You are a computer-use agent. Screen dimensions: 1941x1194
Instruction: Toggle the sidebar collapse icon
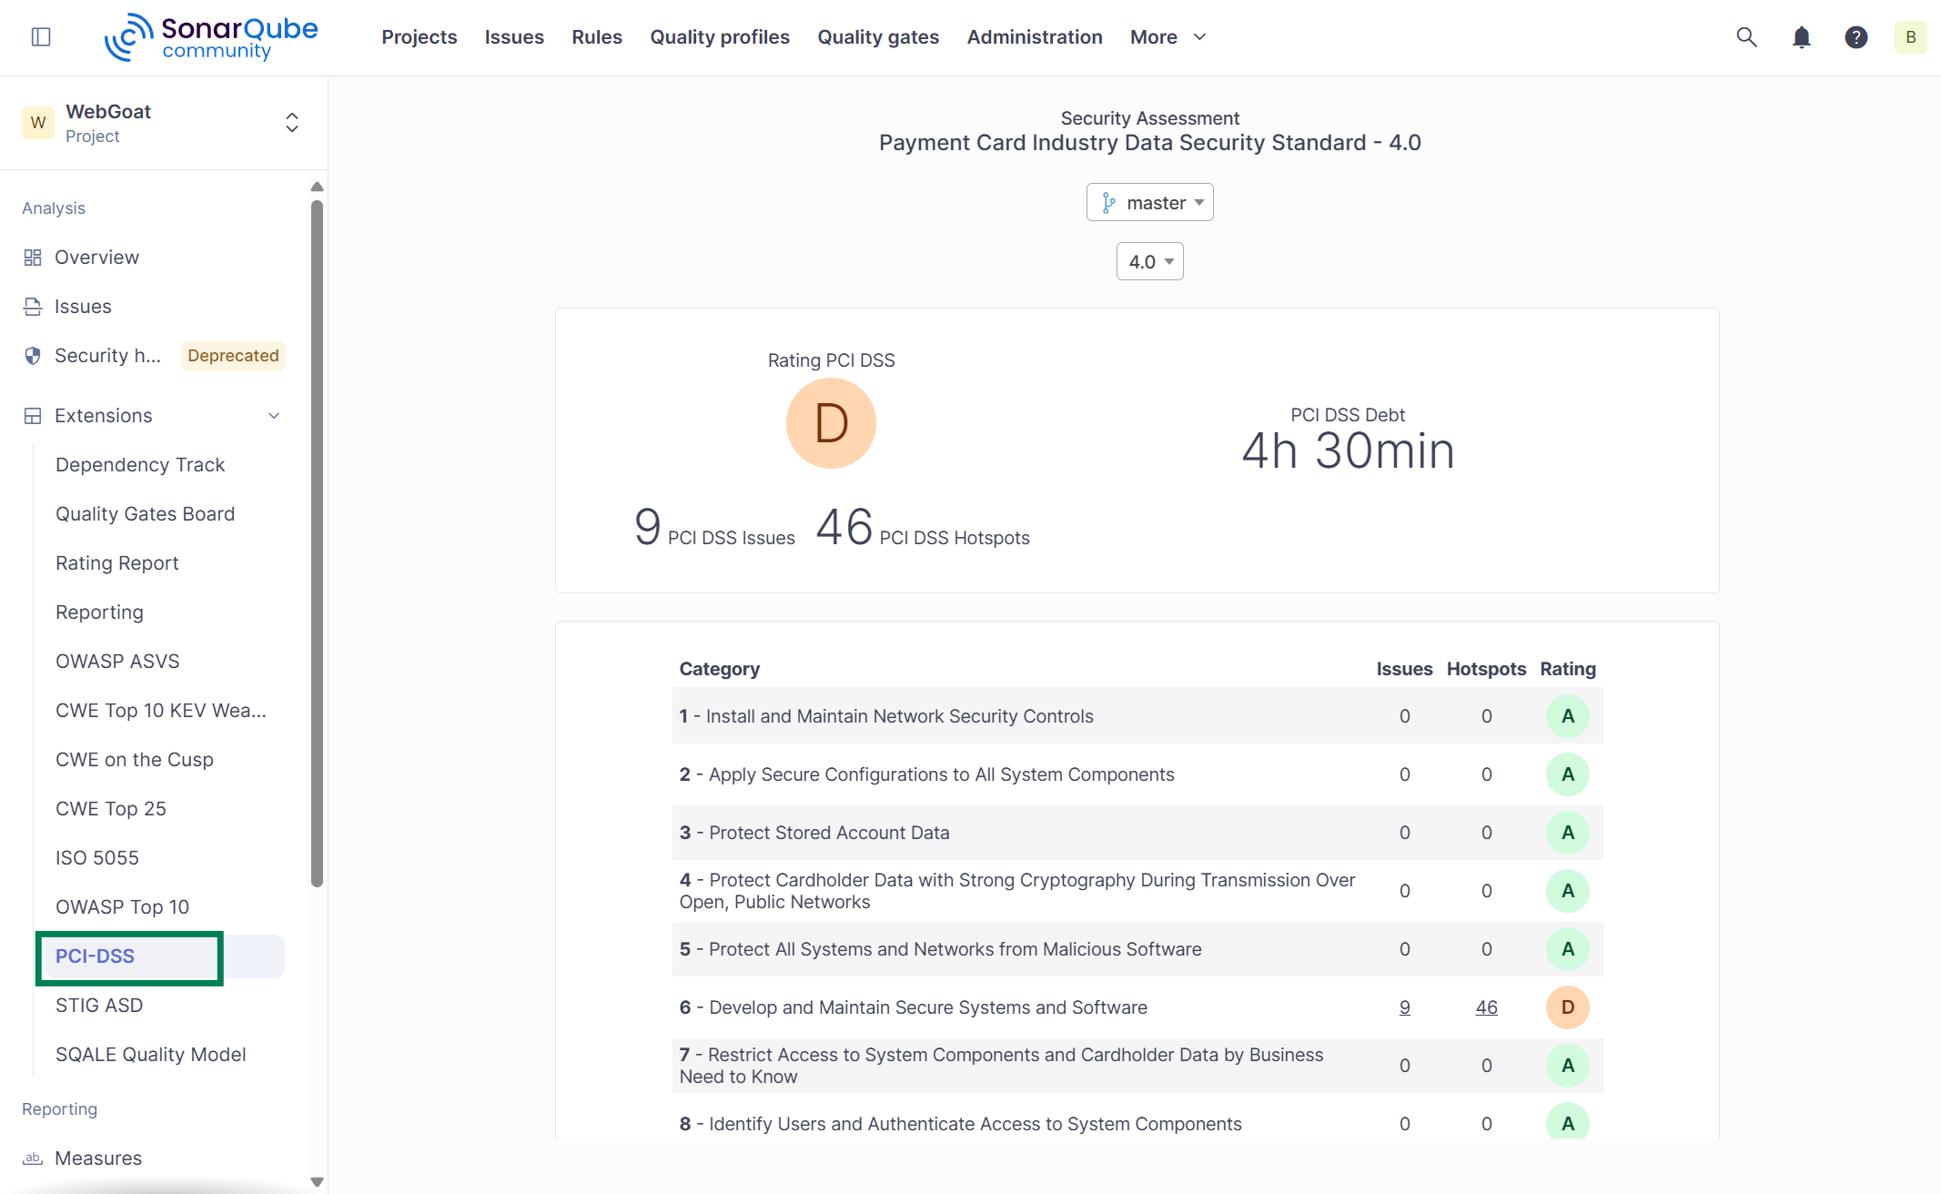[41, 36]
